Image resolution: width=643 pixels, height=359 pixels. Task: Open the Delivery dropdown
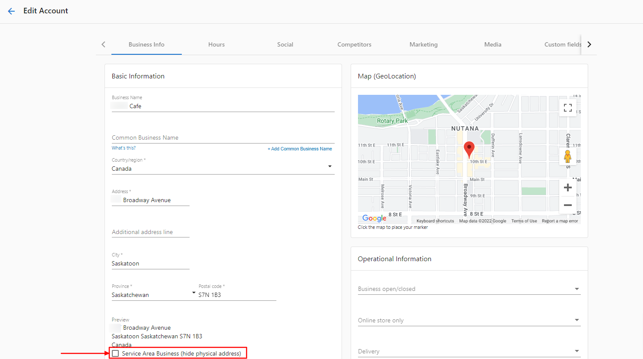[576, 350]
